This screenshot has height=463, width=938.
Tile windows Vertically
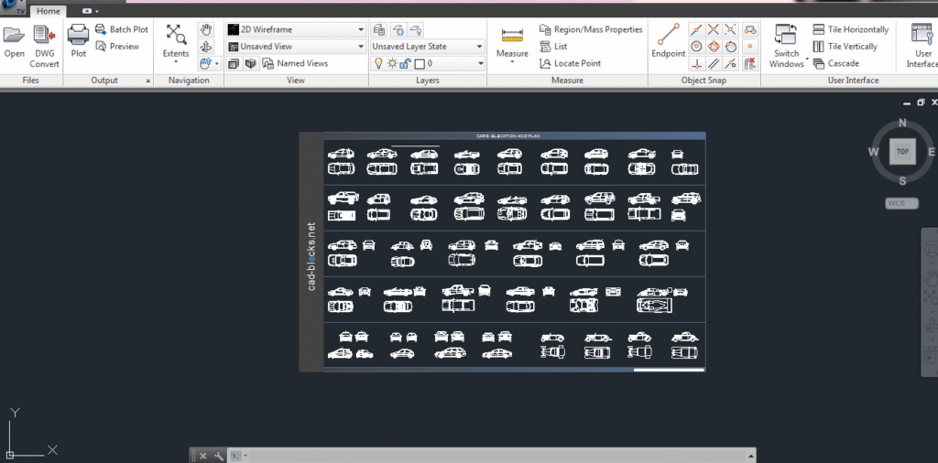[845, 47]
